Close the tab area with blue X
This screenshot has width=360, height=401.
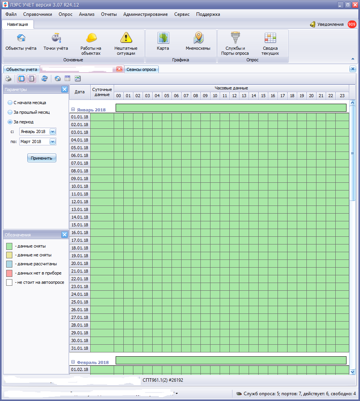coord(353,69)
